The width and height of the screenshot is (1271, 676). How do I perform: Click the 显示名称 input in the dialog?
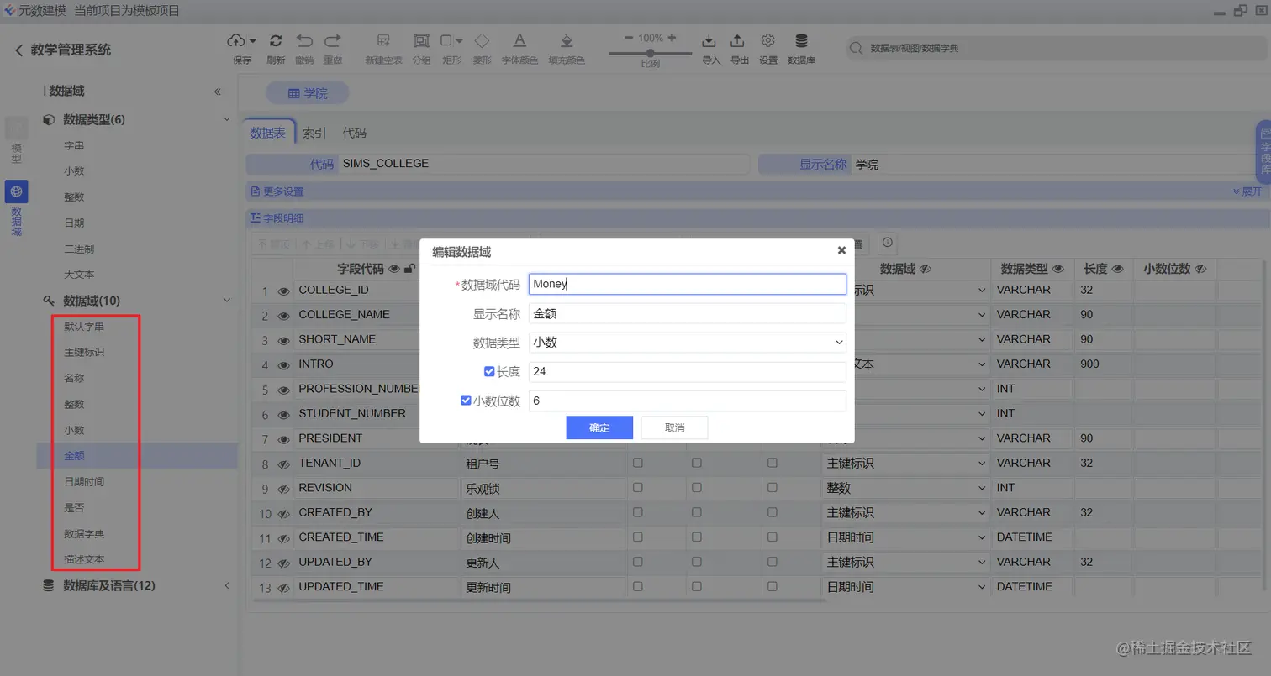click(687, 313)
